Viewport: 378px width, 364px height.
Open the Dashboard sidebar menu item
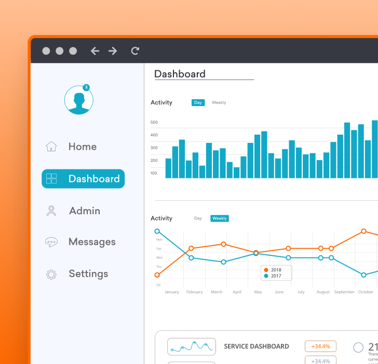(x=83, y=179)
